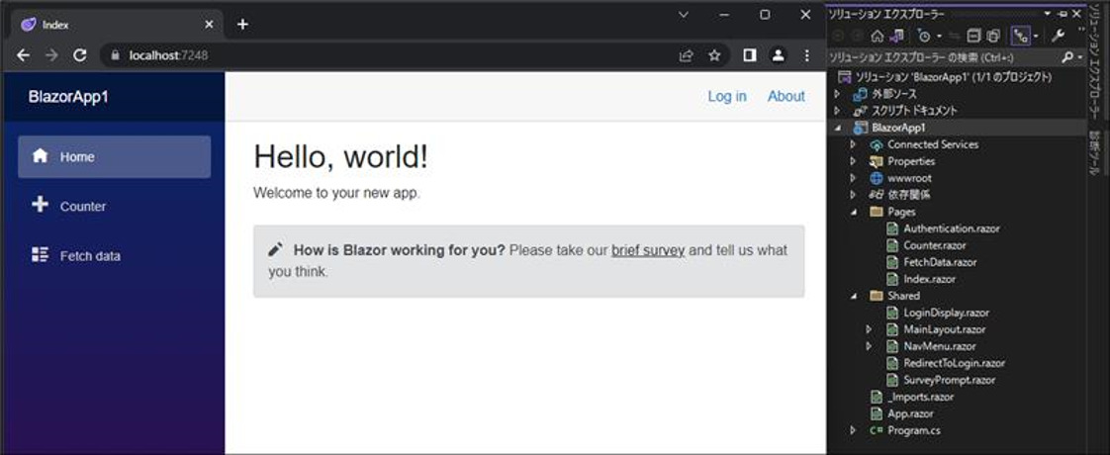This screenshot has height=455, width=1110.
Task: Expand the MainLayout.razor node
Action: tap(869, 329)
